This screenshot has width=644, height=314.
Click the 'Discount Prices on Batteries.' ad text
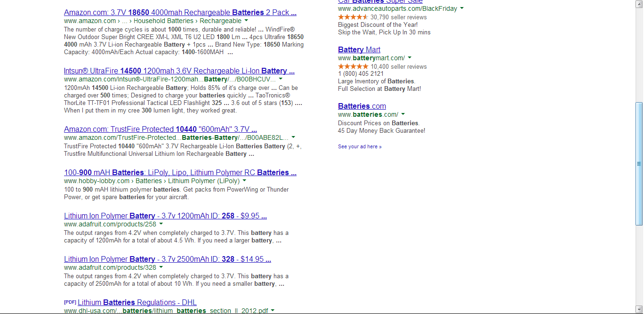coord(378,123)
